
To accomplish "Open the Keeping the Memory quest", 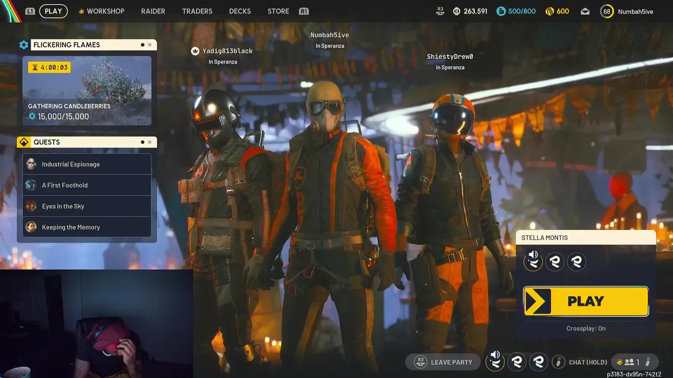I will [87, 227].
